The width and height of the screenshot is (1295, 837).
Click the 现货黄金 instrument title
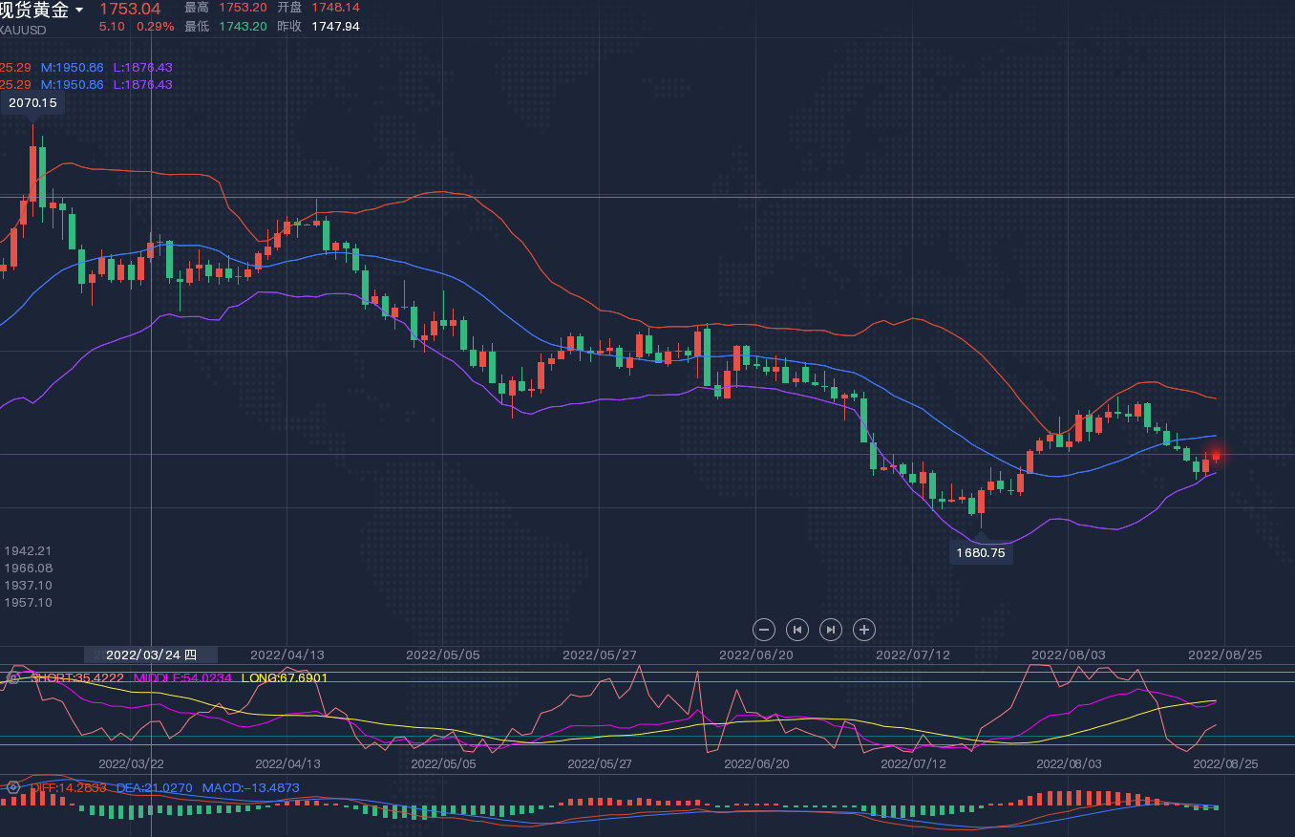pos(34,11)
